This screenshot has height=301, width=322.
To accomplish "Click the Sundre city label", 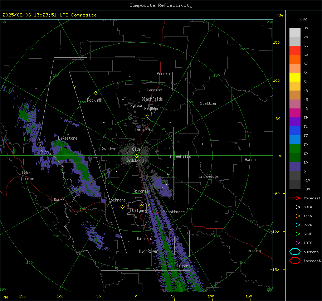I will (x=109, y=148).
